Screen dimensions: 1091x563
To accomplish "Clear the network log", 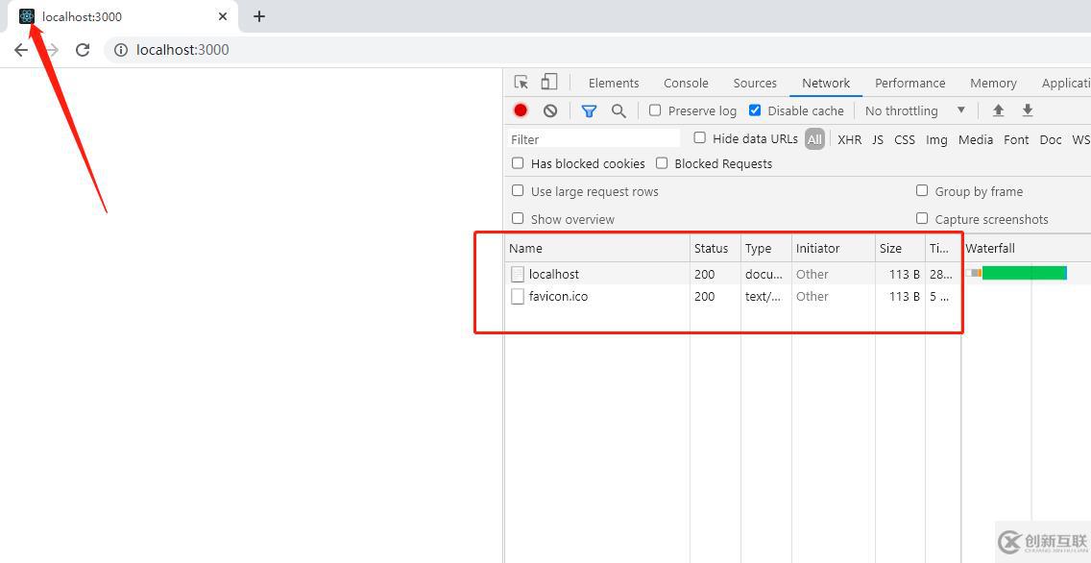I will pyautogui.click(x=550, y=110).
